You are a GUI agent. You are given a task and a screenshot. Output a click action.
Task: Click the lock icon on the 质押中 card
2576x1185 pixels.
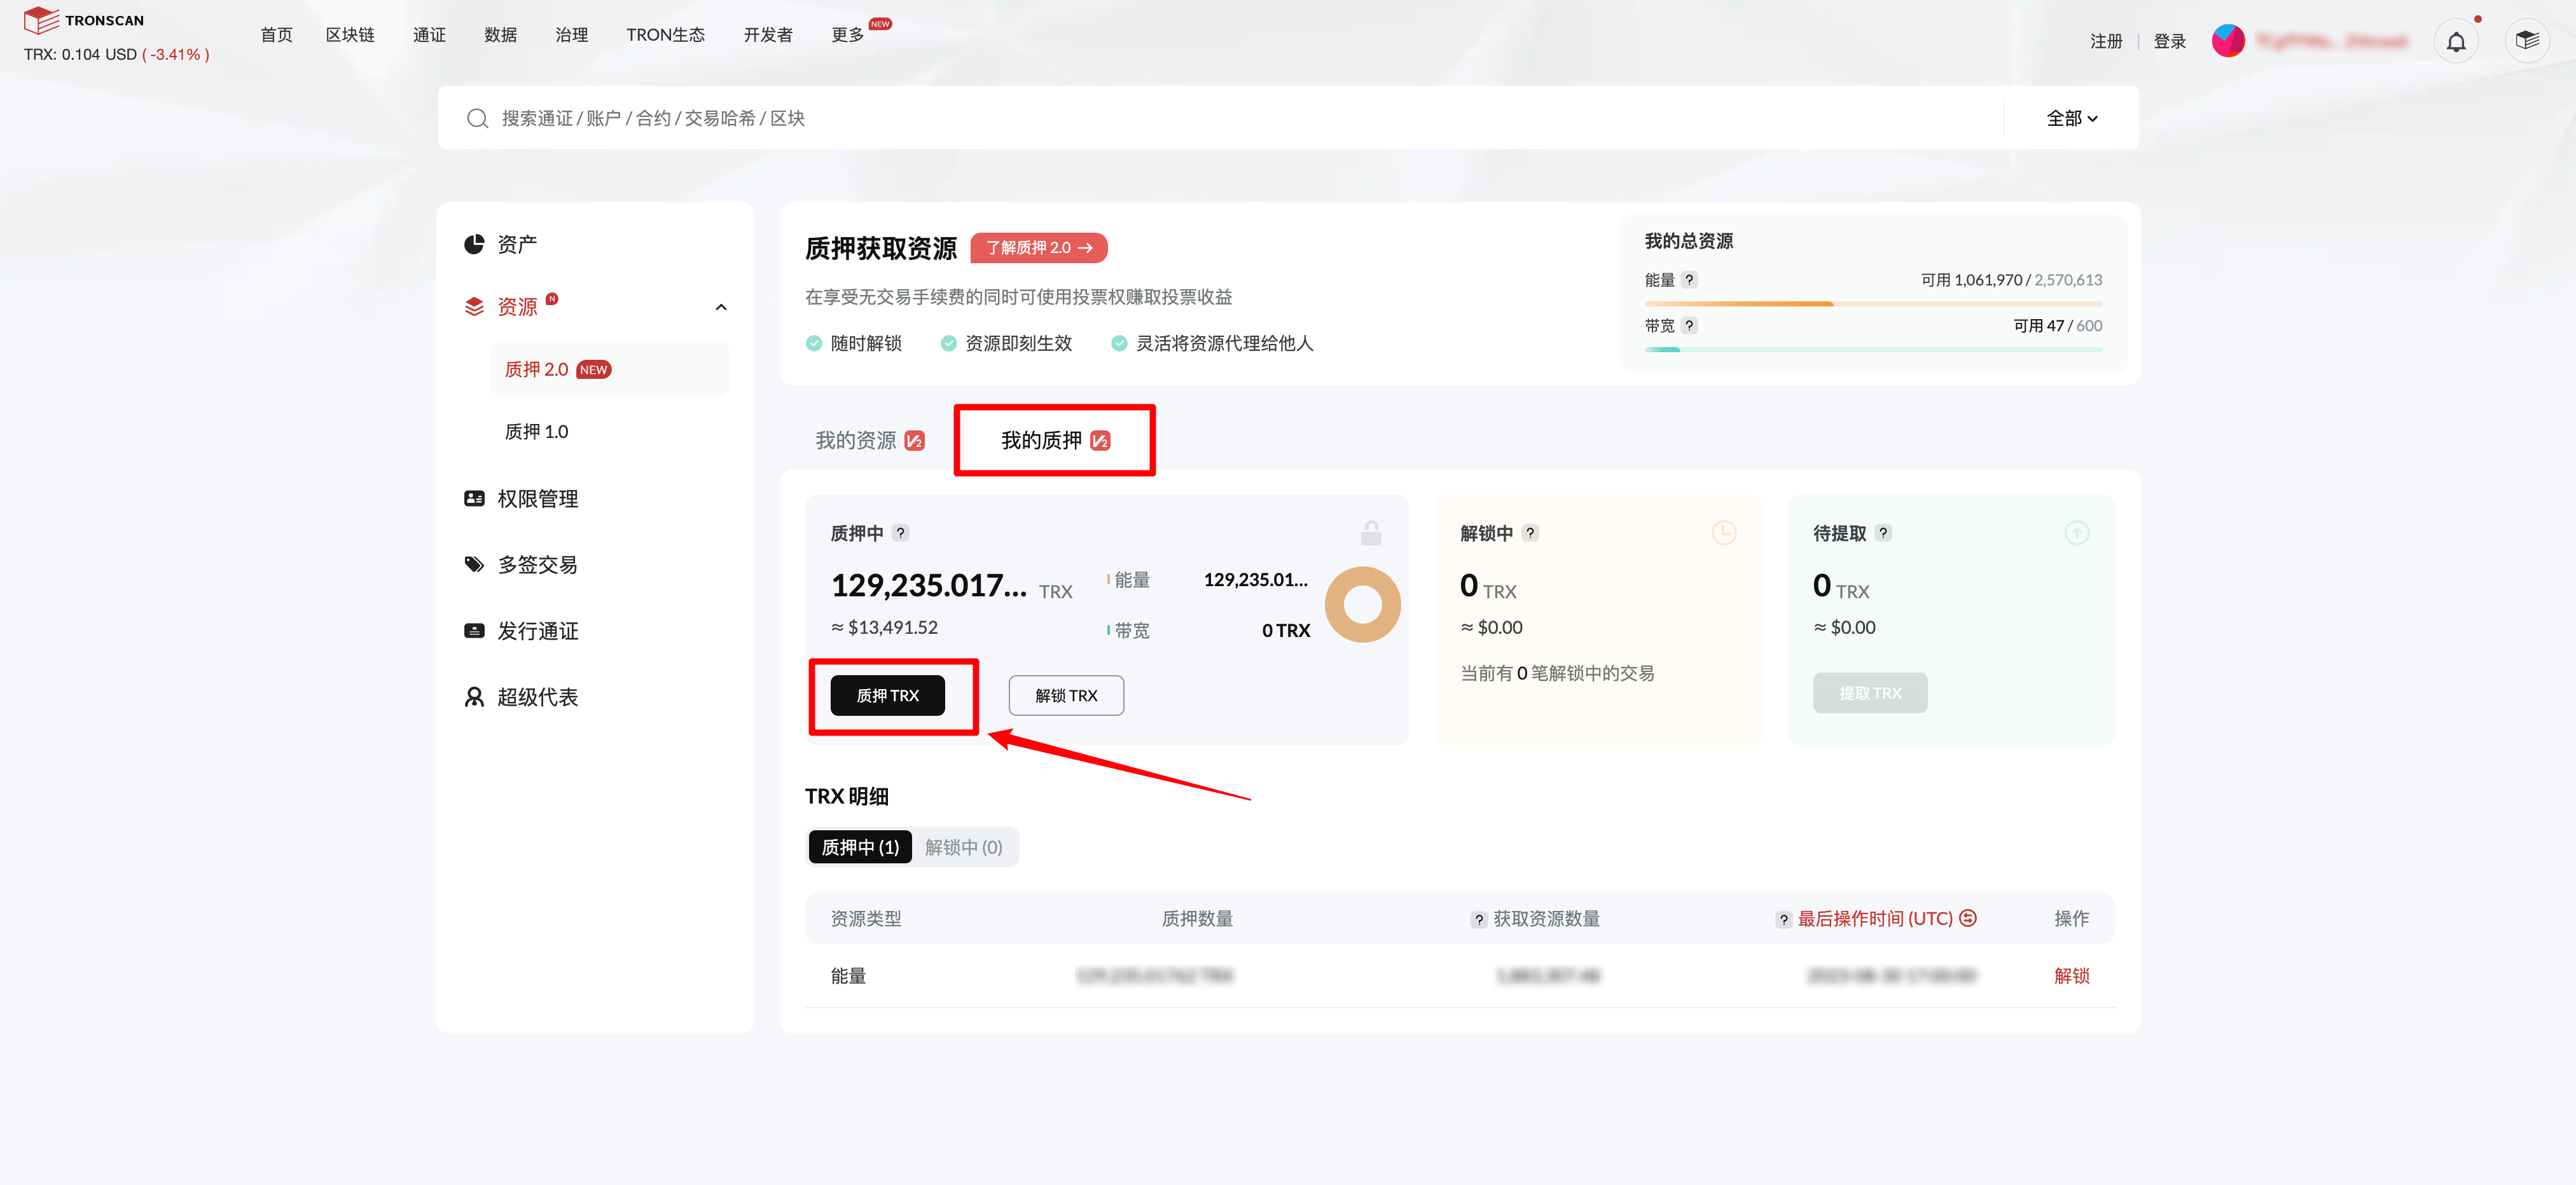[x=1371, y=533]
